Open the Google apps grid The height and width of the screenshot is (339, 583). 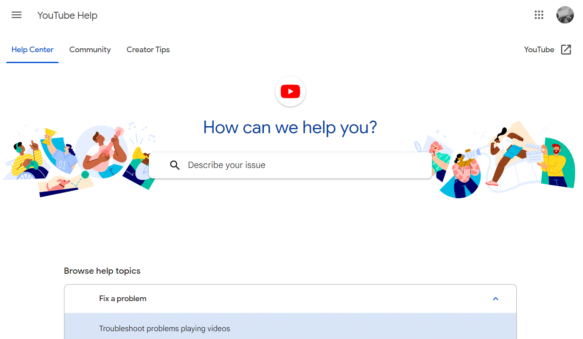[539, 15]
